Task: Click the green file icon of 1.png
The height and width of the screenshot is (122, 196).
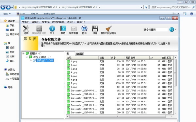Action: tap(68, 61)
